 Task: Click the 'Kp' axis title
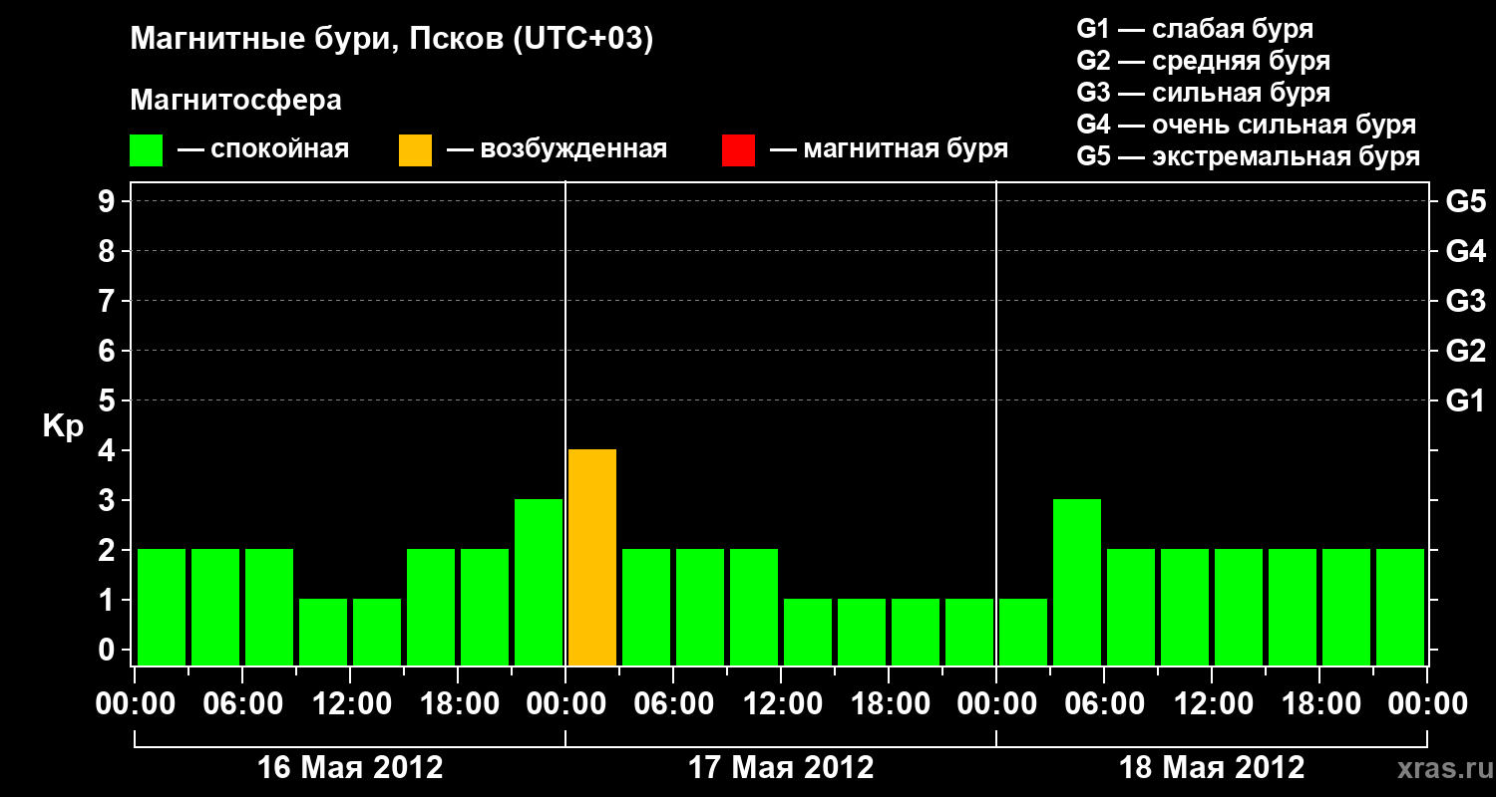[x=64, y=426]
